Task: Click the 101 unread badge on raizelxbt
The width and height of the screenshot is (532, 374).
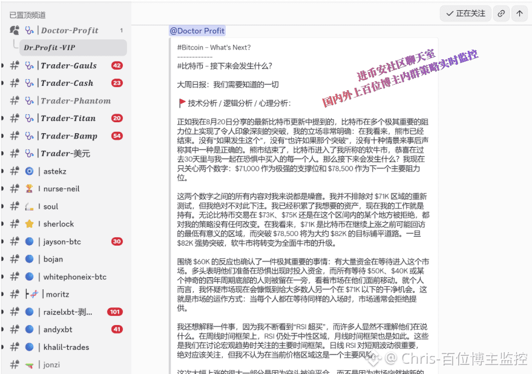Action: 114,312
